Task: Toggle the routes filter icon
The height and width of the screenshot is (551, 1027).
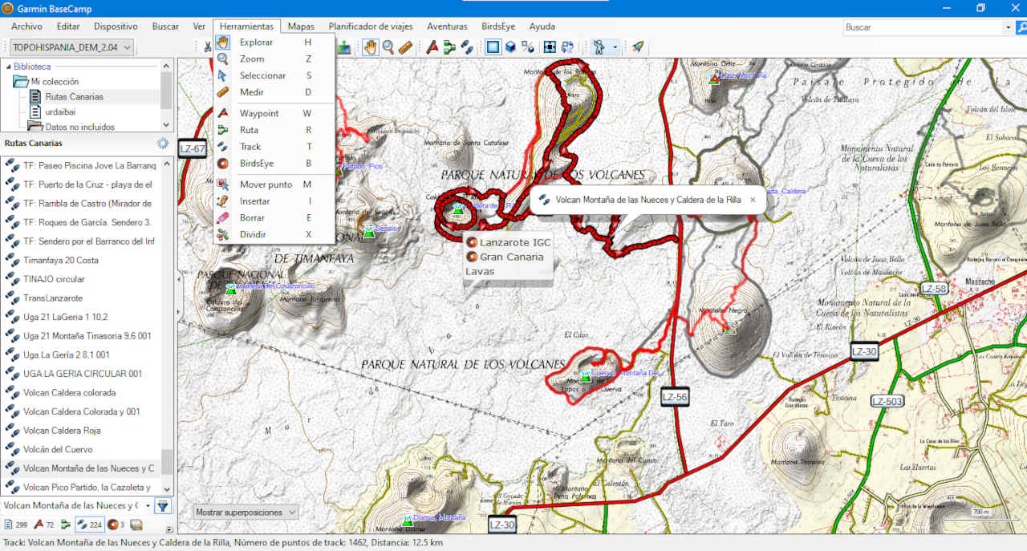Action: click(x=66, y=525)
